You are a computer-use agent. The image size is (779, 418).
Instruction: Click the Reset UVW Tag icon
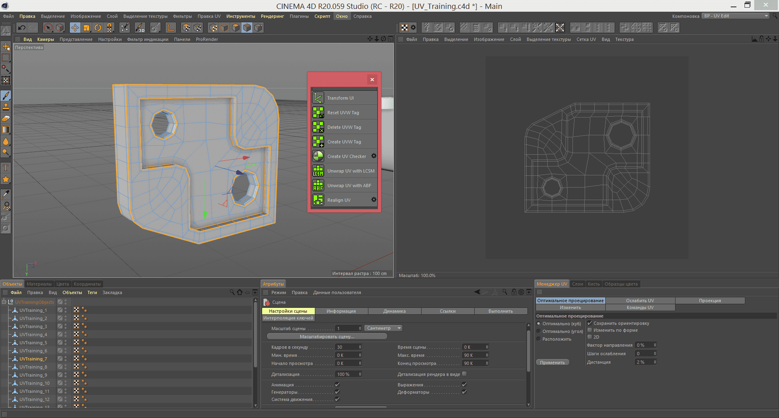318,113
